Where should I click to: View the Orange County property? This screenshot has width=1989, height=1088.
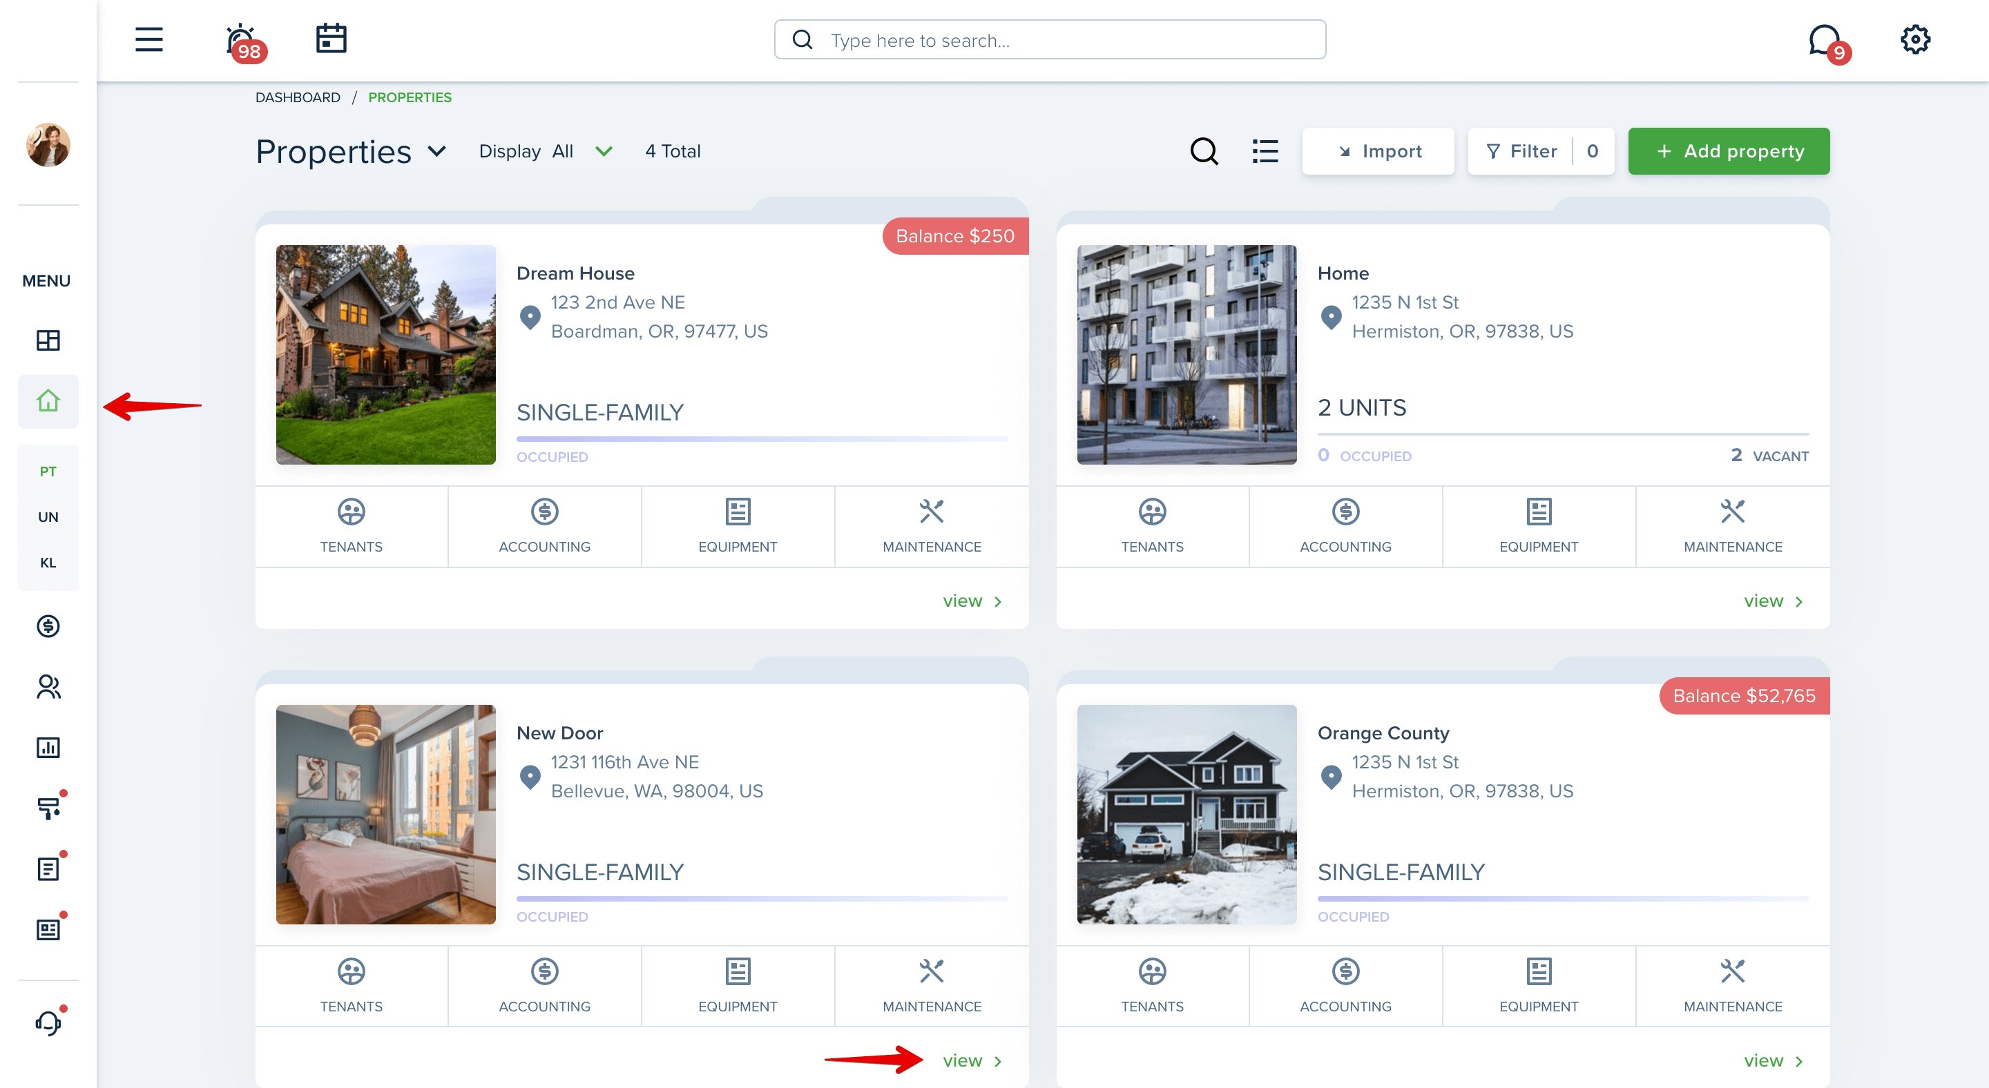[x=1774, y=1061]
